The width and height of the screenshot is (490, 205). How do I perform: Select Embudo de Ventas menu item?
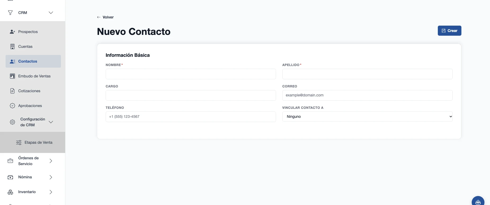(33, 76)
